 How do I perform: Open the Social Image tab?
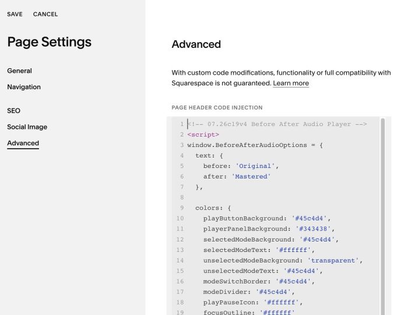[x=27, y=127]
